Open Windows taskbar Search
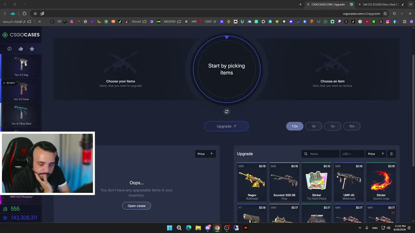 tap(179, 228)
